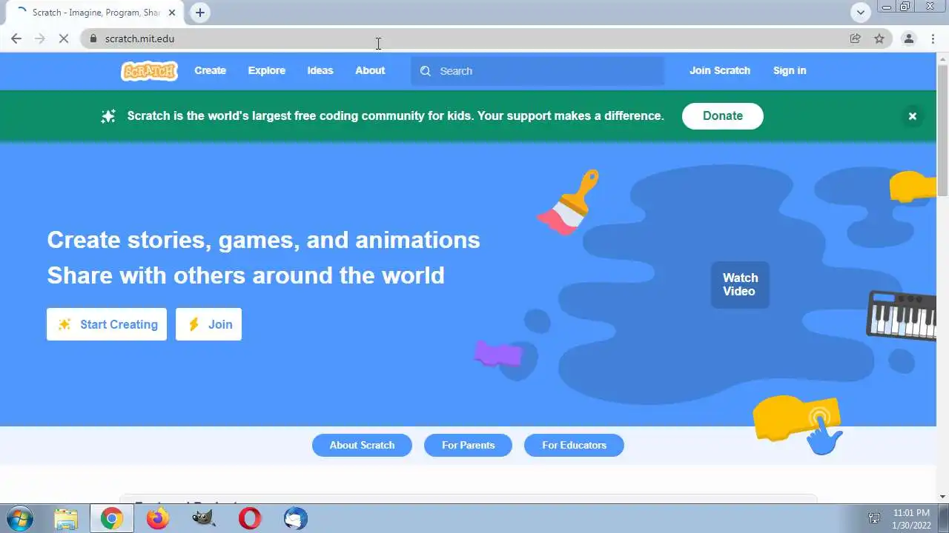Click the page vertical scrollbar thumb
The height and width of the screenshot is (533, 949).
pyautogui.click(x=942, y=130)
